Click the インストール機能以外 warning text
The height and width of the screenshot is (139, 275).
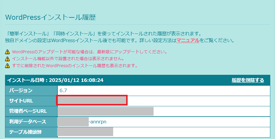[68, 59]
